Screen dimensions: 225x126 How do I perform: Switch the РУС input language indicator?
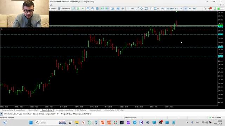pos(198,122)
